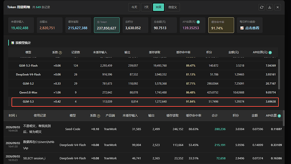Click the 91.84% cache hit rate cell

pyautogui.click(x=191, y=101)
